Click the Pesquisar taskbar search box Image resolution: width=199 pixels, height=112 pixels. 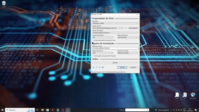click(20, 110)
